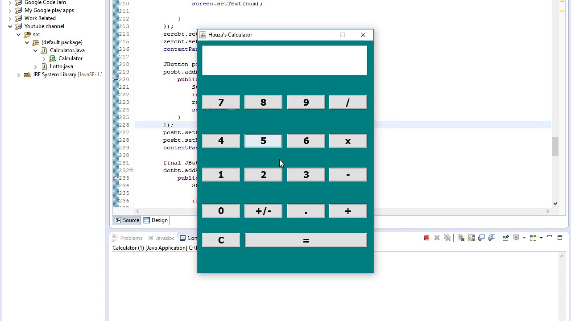Click the Lotto.java file icon
The image size is (571, 321).
(44, 66)
